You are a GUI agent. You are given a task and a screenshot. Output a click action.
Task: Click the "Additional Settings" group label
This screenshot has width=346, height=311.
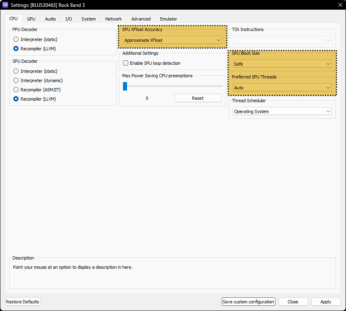(x=140, y=53)
